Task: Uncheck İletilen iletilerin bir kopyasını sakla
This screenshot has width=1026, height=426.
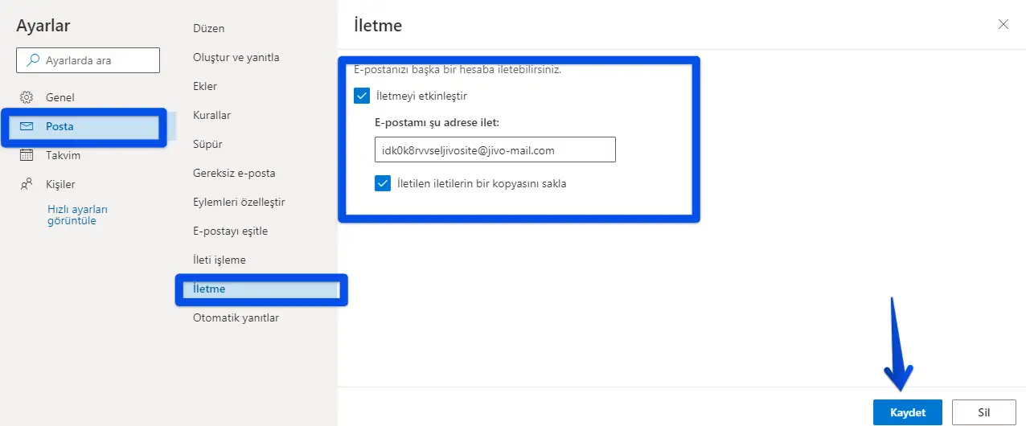Action: [x=383, y=183]
